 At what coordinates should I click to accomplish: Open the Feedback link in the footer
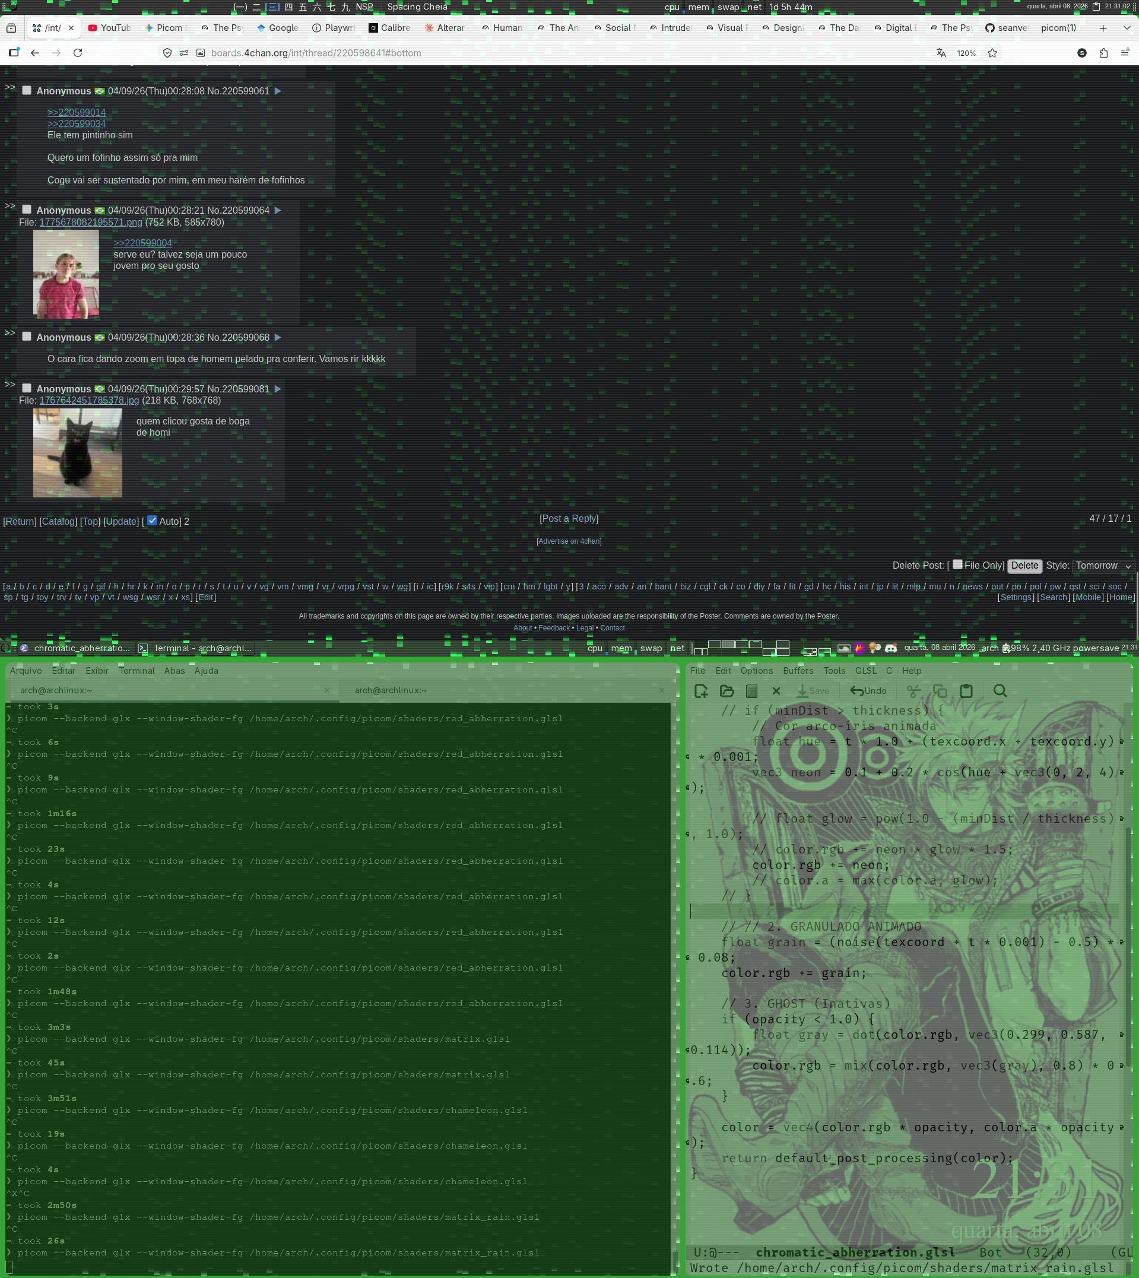pos(554,628)
